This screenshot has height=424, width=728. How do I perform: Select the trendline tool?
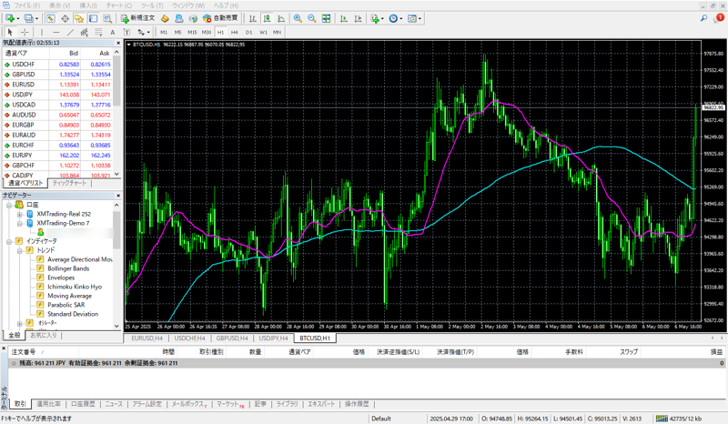(70, 32)
